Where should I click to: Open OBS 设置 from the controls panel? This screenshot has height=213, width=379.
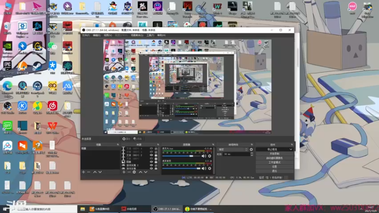[x=275, y=167]
